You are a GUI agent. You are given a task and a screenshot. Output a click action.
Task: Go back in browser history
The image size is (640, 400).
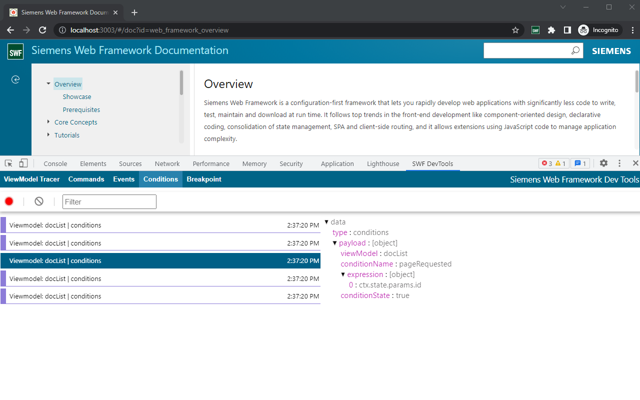(x=10, y=30)
